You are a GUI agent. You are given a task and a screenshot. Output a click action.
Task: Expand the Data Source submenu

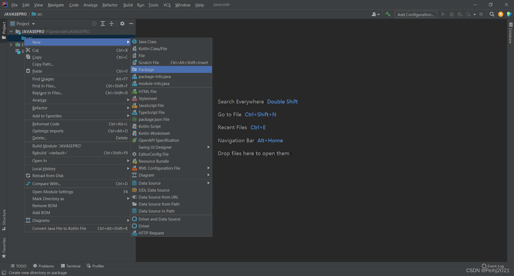[171, 183]
